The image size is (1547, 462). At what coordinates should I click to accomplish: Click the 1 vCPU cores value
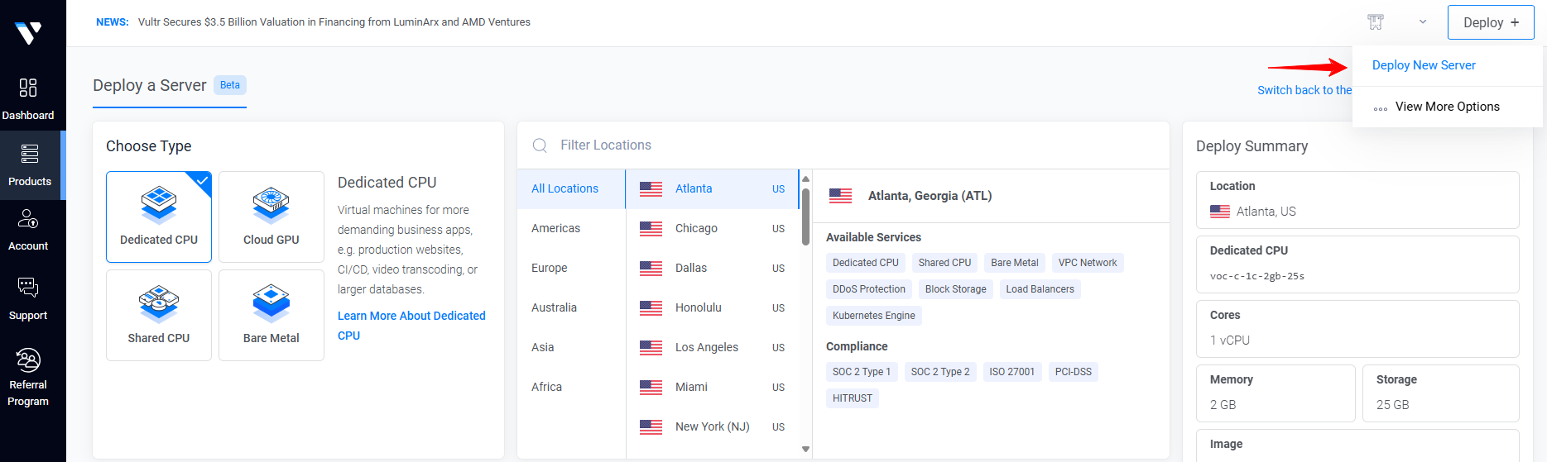[1230, 341]
